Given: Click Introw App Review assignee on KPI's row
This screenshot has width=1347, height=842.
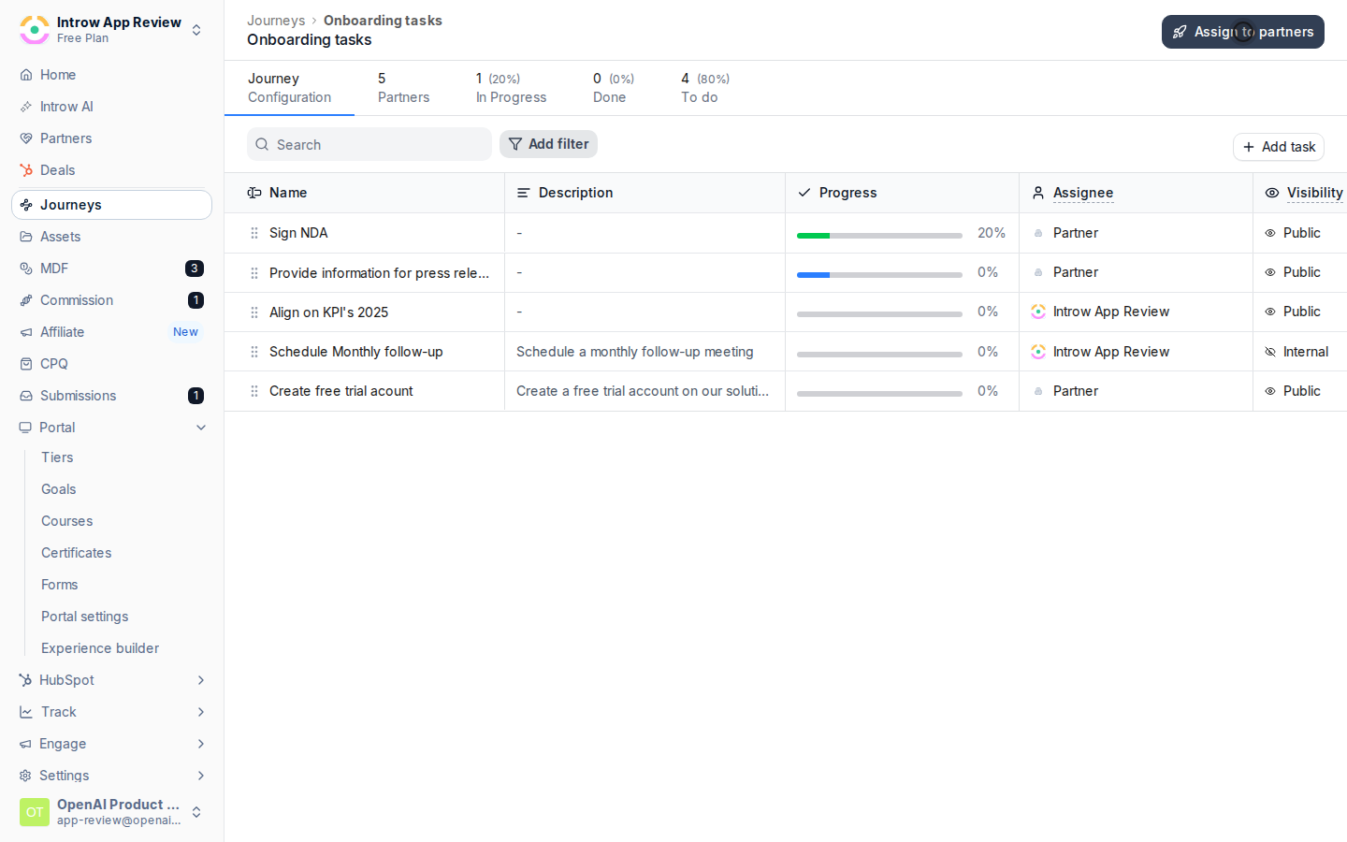Looking at the screenshot, I should (x=1100, y=312).
